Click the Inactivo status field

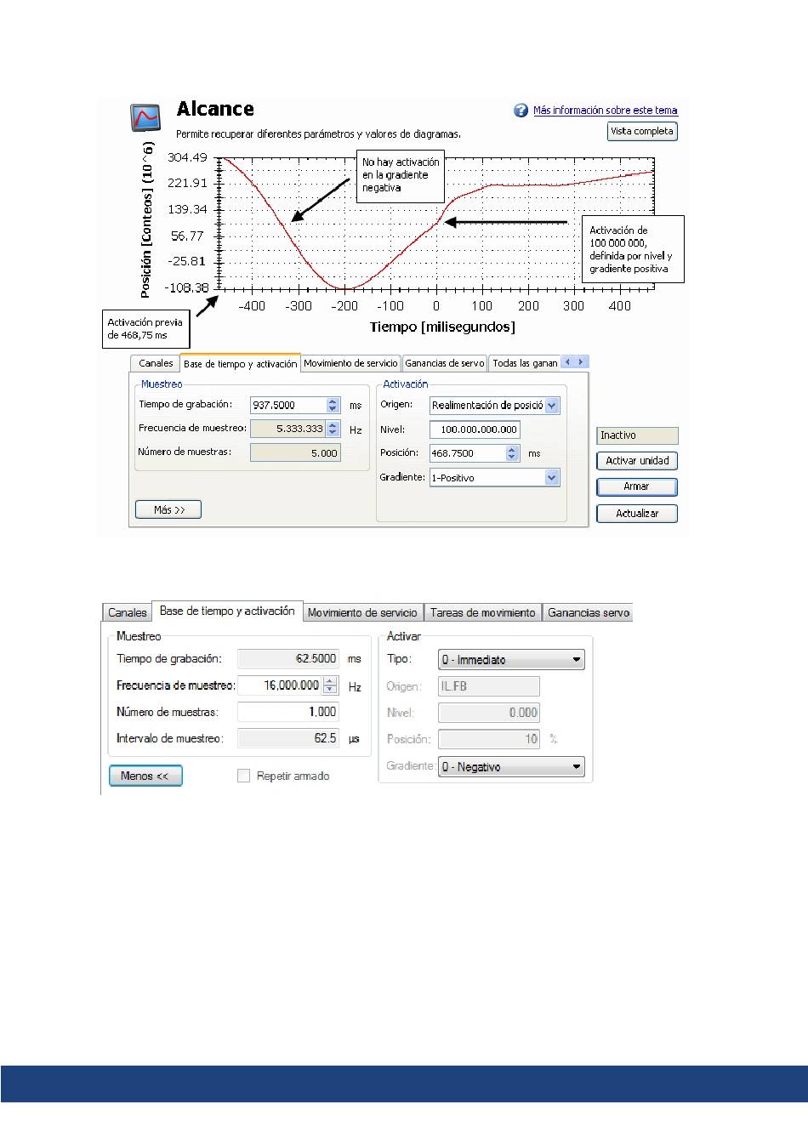tap(637, 435)
